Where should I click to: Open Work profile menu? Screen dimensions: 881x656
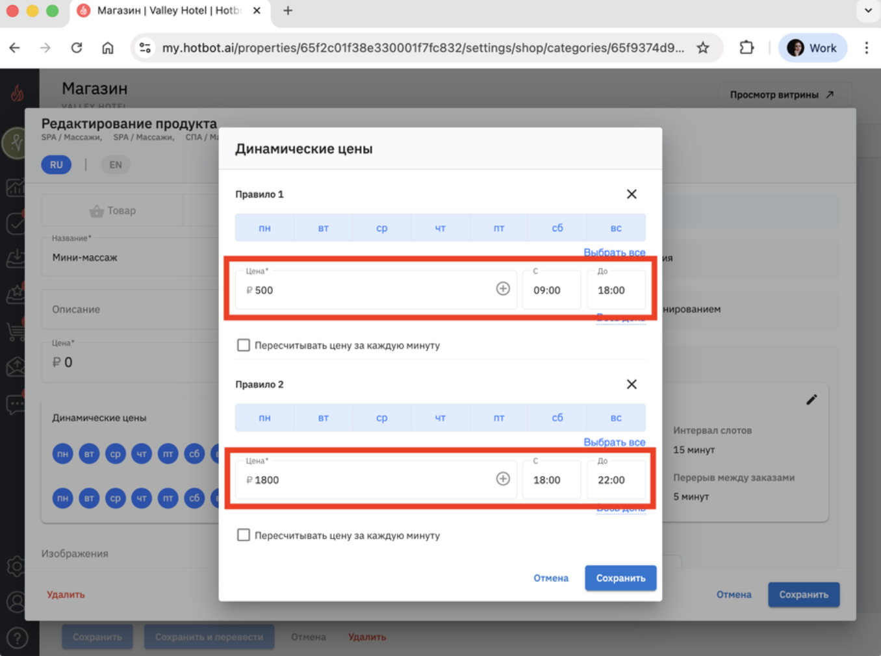pos(812,47)
